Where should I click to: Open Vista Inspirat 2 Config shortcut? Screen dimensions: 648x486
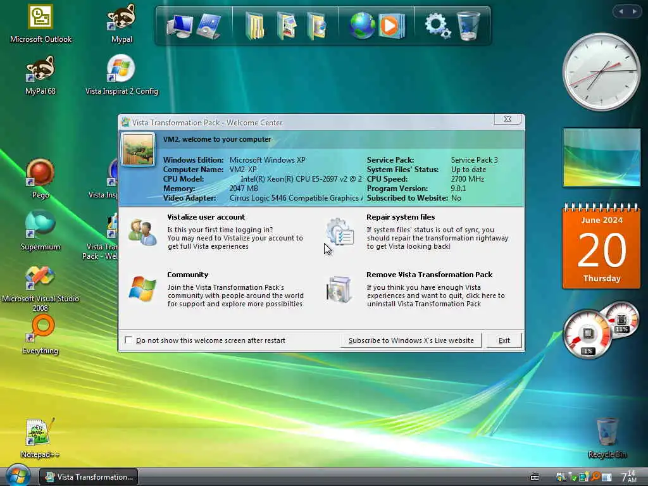click(121, 76)
